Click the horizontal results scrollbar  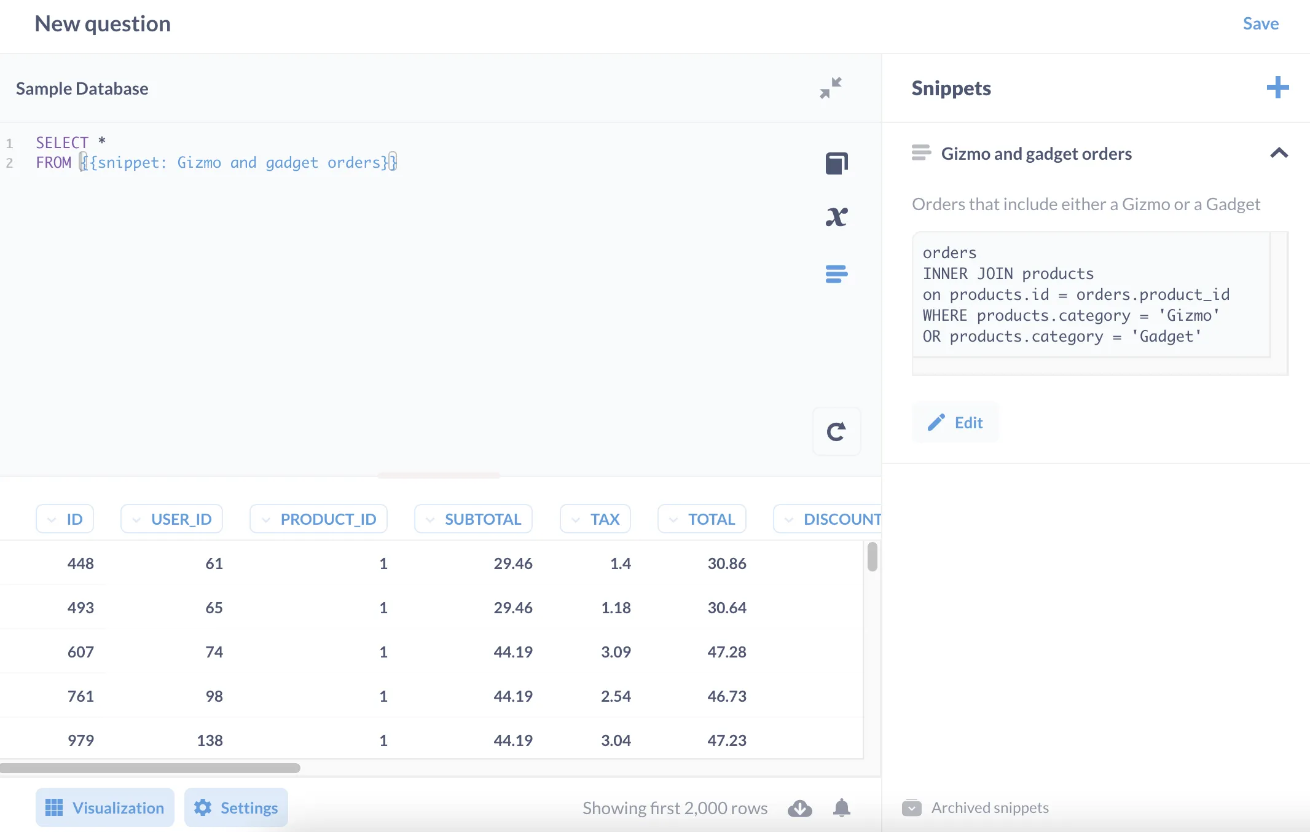[151, 768]
